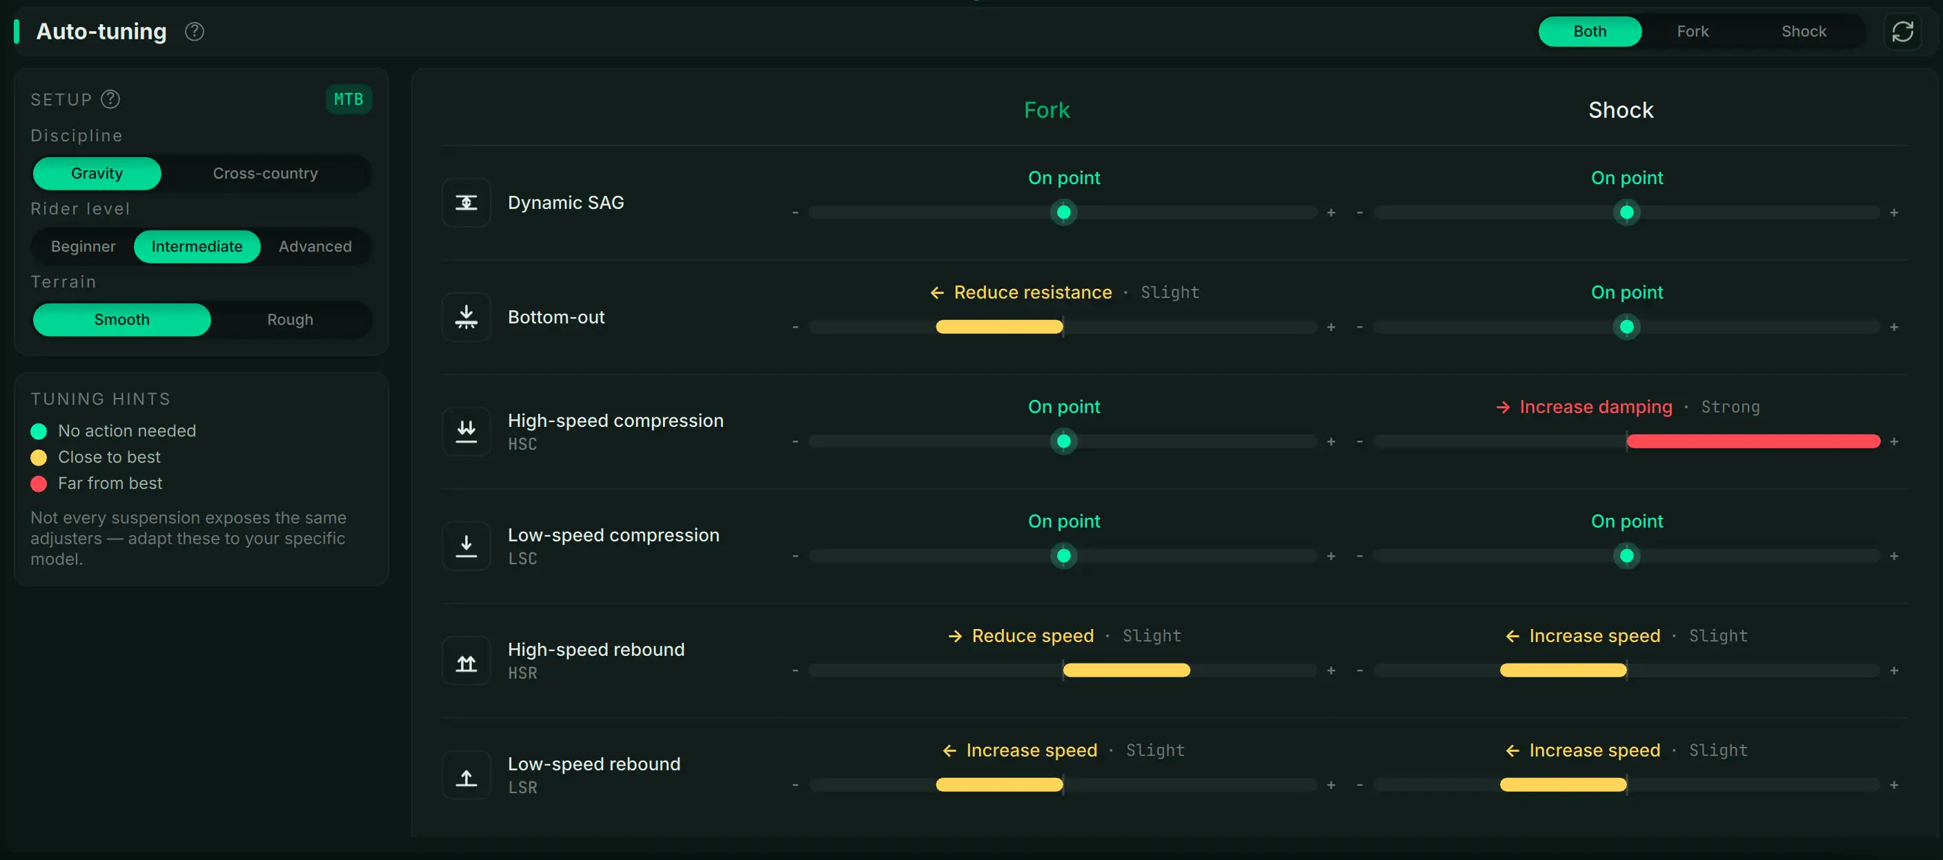Switch terrain to Rough

tap(290, 319)
